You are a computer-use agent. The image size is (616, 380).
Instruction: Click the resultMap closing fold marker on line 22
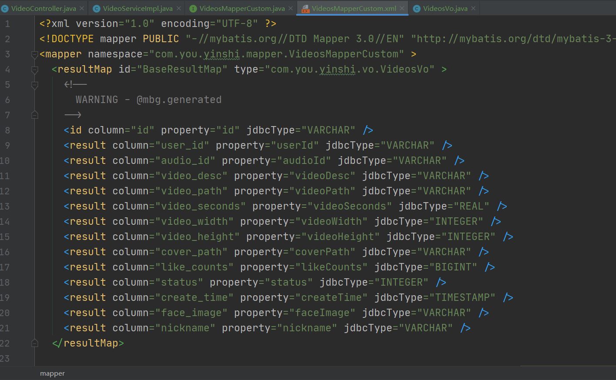(x=35, y=343)
